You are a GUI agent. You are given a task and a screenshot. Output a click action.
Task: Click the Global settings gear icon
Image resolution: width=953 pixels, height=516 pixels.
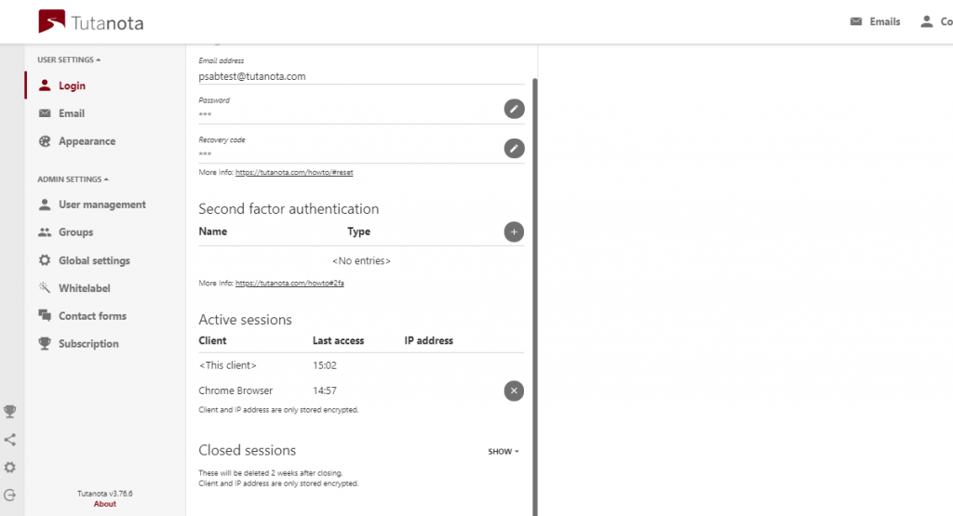[45, 259]
